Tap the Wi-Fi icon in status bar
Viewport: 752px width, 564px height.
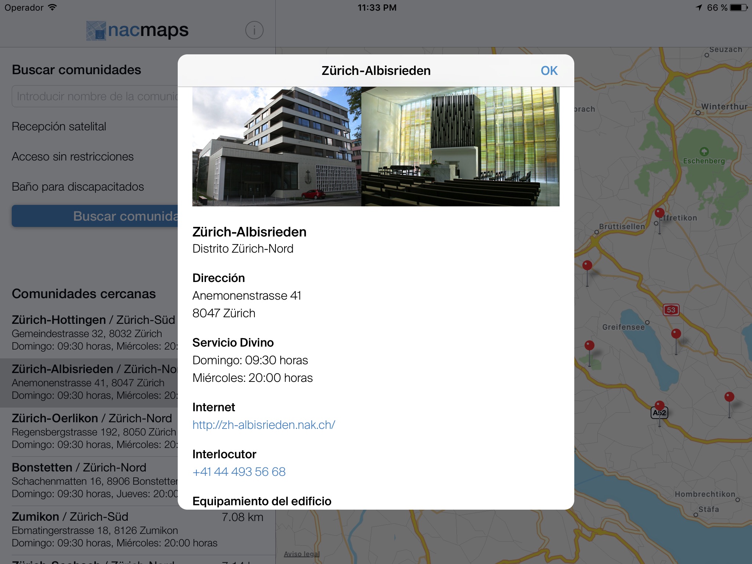coord(53,7)
